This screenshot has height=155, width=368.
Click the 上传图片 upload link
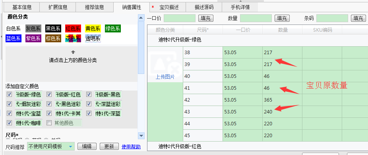165,77
